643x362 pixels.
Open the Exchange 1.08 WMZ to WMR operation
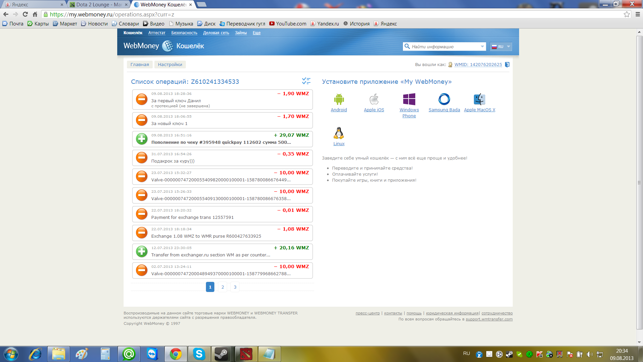click(x=222, y=233)
